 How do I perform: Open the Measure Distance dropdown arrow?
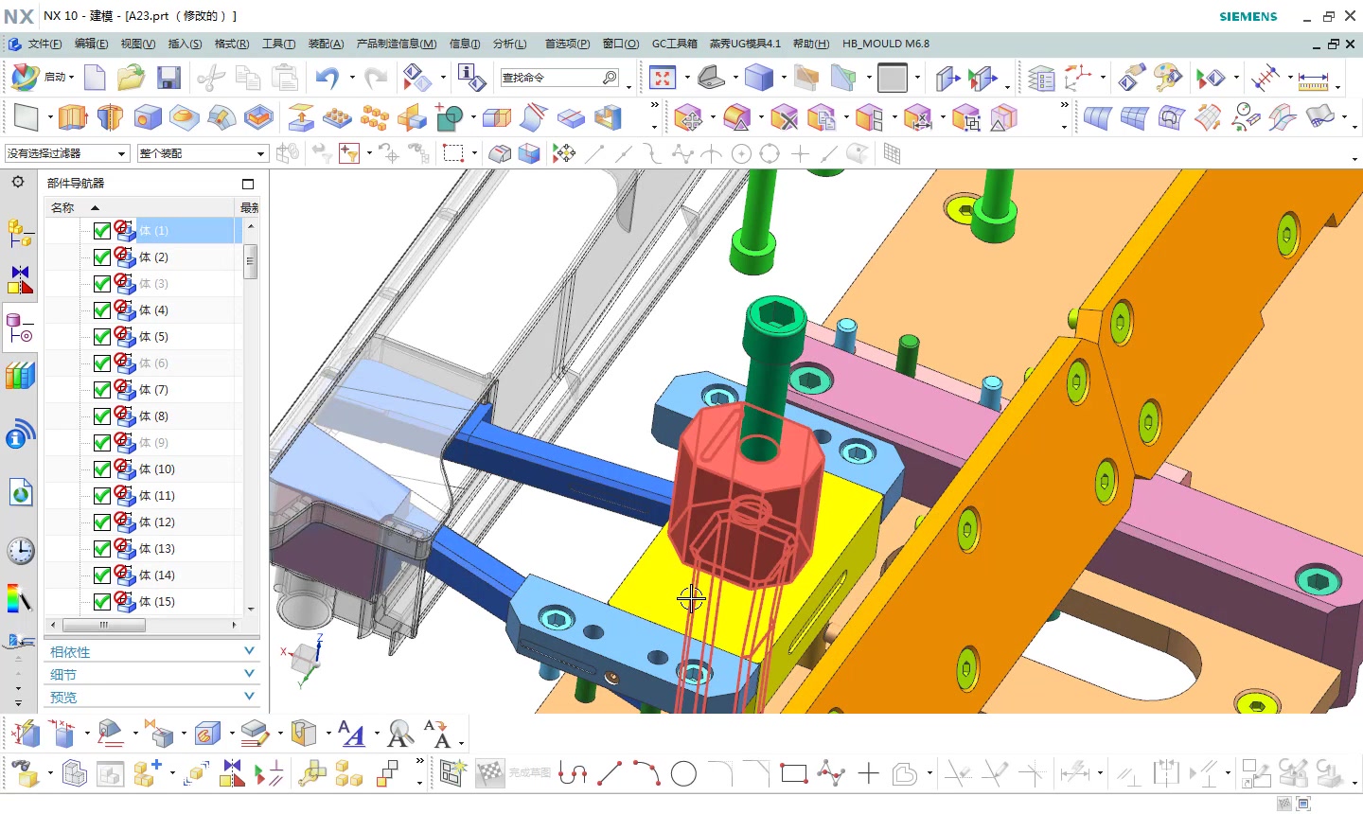click(x=1337, y=85)
